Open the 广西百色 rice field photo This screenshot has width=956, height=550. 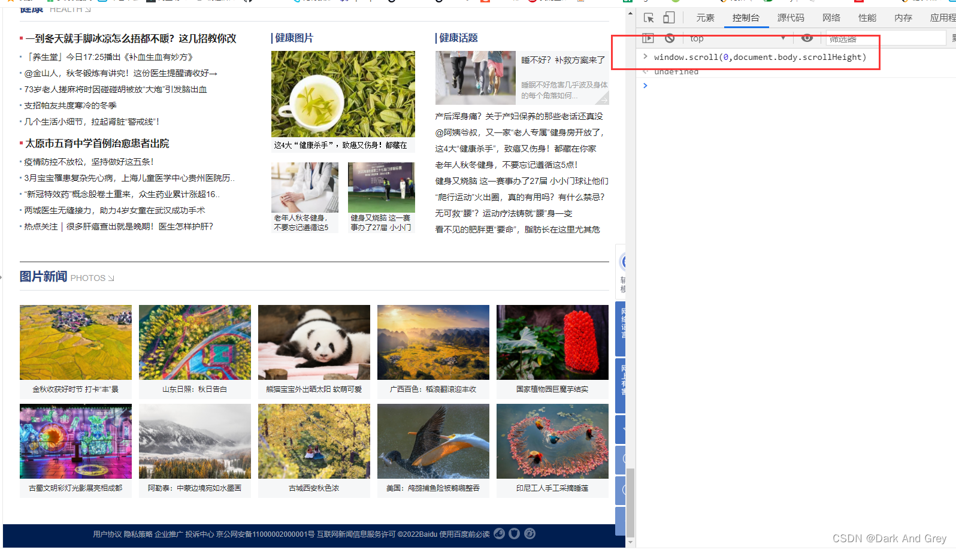433,343
